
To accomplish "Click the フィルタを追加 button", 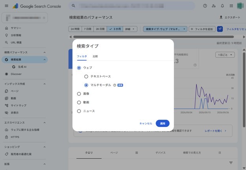I will [x=202, y=29].
